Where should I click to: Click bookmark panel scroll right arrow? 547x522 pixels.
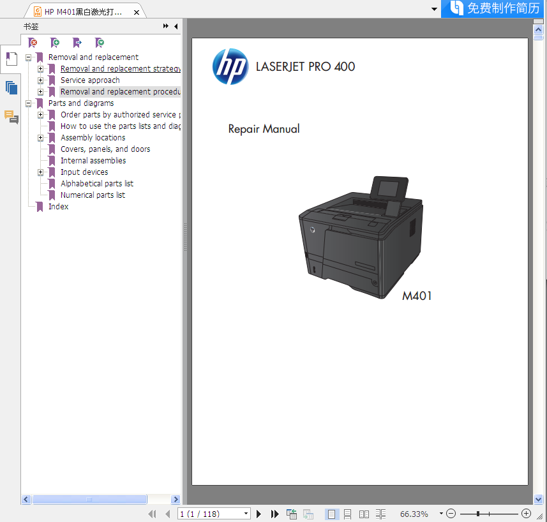tap(176, 499)
